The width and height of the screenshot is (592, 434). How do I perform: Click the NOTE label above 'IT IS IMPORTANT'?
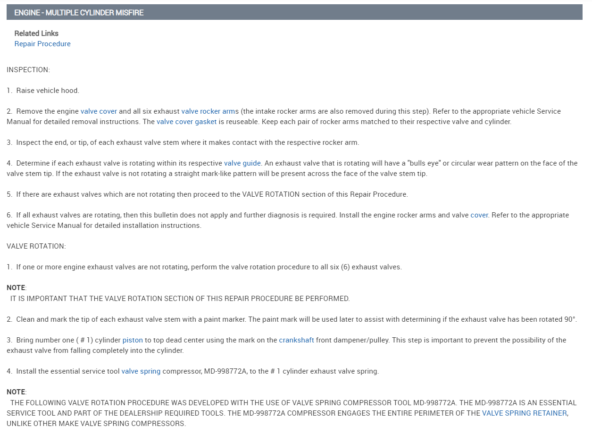coord(16,288)
